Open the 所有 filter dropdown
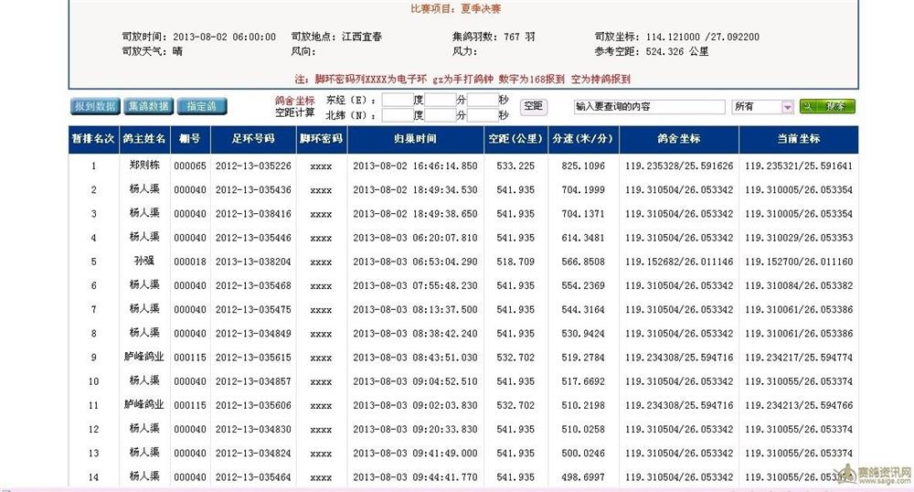This screenshot has height=492, width=914. click(763, 107)
